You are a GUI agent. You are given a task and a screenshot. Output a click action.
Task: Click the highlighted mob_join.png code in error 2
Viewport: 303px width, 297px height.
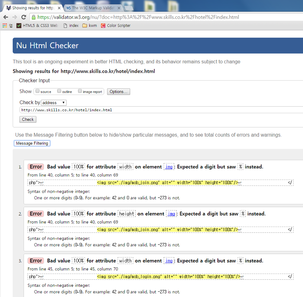pyautogui.click(x=167, y=230)
